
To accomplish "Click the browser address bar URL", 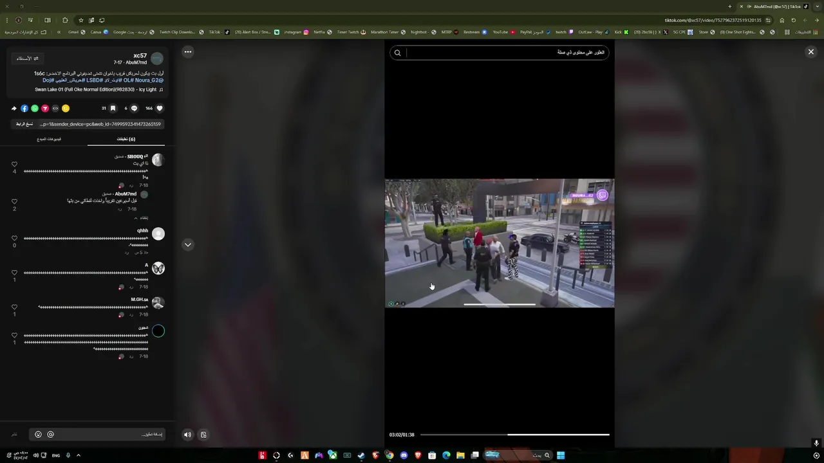I will click(713, 20).
